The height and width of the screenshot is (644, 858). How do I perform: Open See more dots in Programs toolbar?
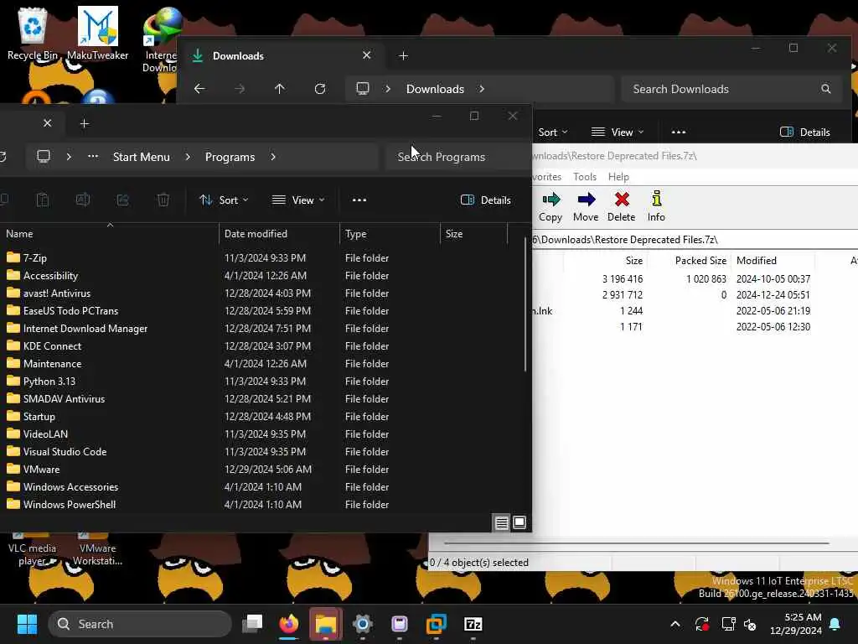(x=359, y=200)
